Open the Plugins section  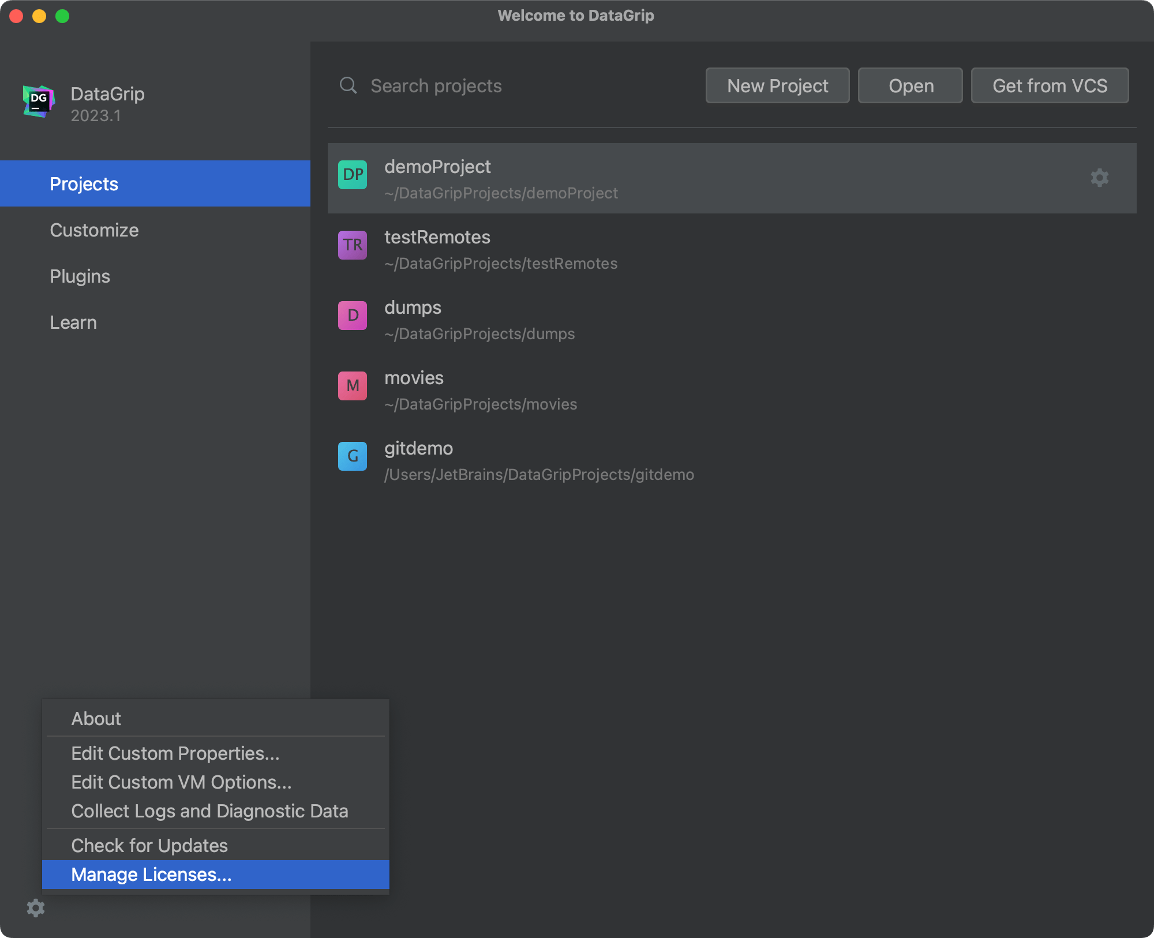pos(80,276)
